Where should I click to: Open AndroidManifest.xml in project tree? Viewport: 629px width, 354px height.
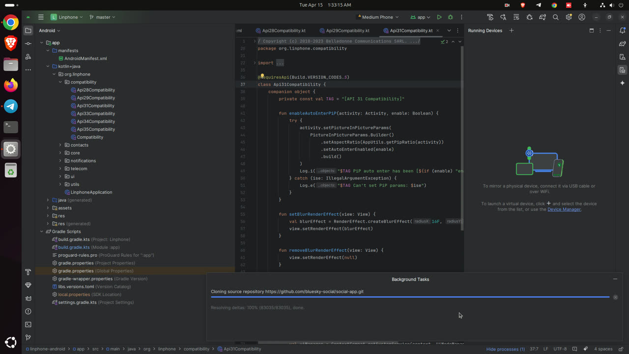(86, 59)
